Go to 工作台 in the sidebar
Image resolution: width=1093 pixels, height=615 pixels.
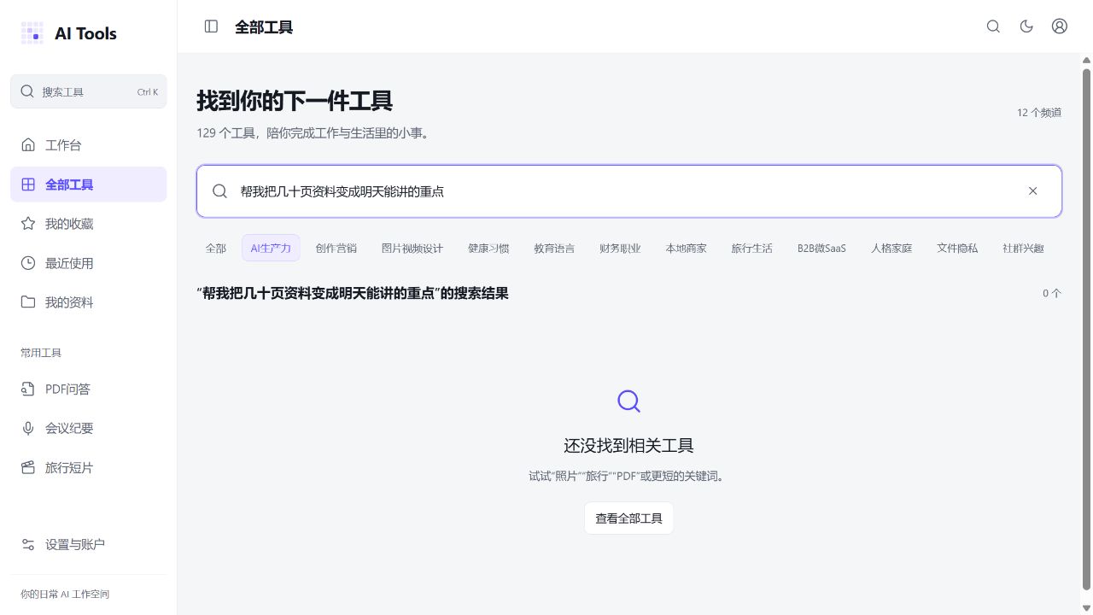(89, 145)
